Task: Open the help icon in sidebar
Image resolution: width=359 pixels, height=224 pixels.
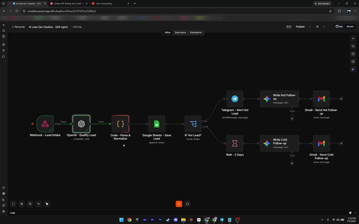Action: tap(4, 205)
